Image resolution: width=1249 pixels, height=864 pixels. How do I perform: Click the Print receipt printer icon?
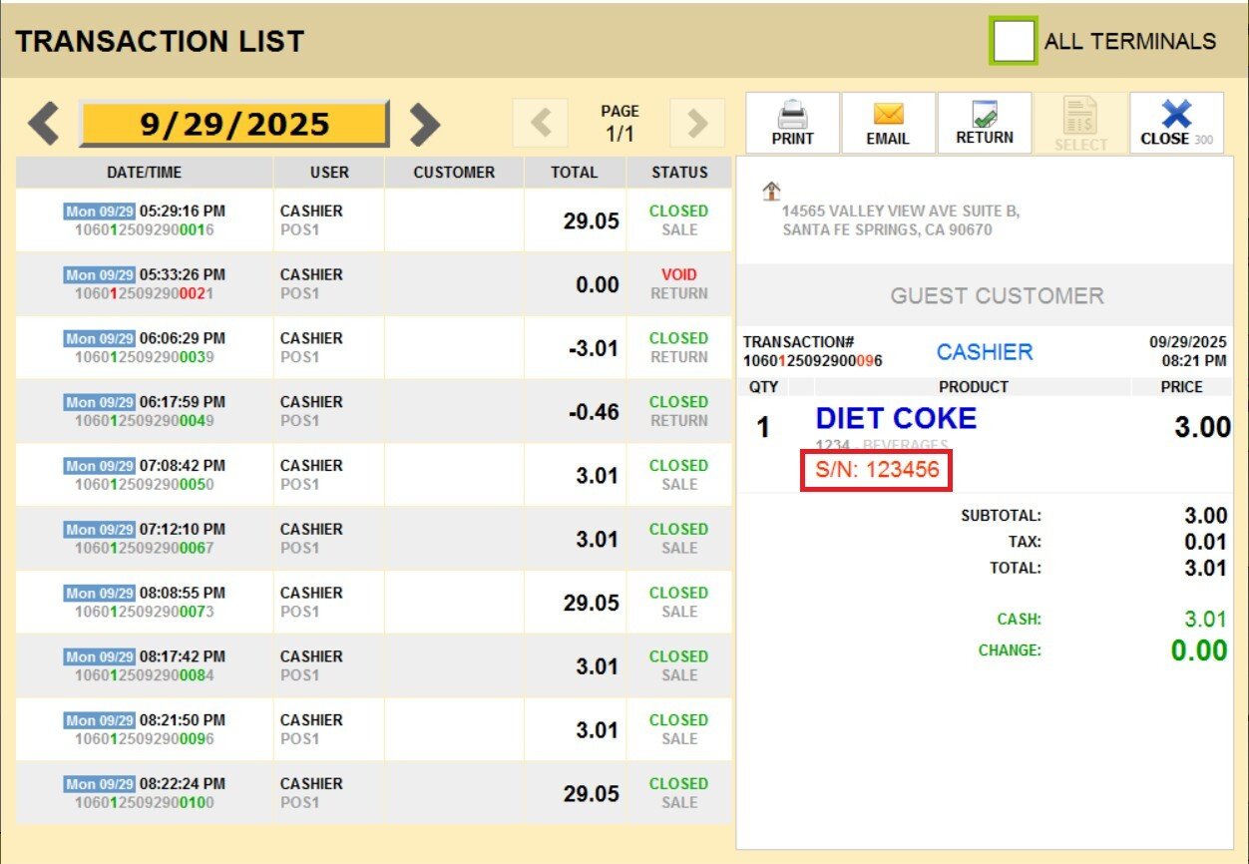tap(792, 115)
